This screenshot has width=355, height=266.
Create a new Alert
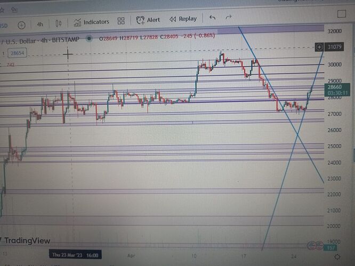click(148, 20)
